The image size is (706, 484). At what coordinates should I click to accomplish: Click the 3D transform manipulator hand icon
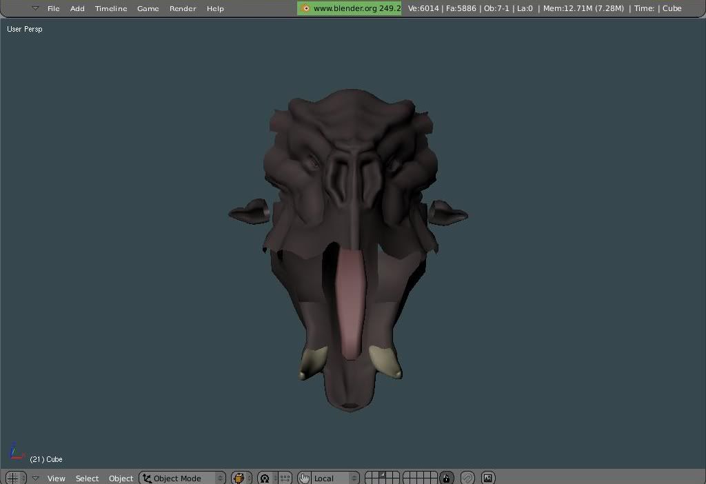pos(304,478)
